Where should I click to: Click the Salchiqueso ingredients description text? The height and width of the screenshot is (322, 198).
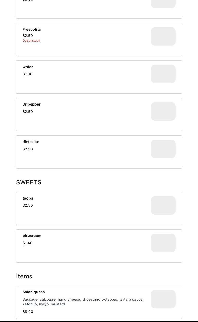83,302
